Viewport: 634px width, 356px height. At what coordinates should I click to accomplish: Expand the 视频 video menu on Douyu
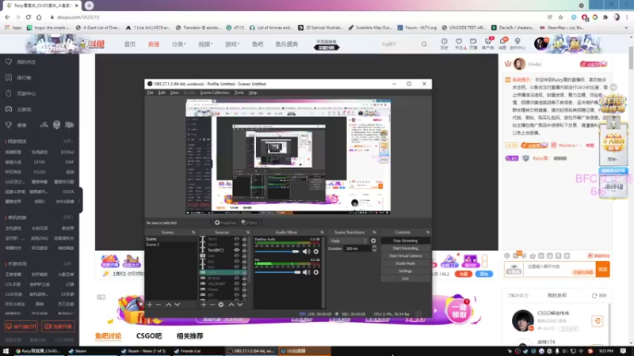point(205,44)
